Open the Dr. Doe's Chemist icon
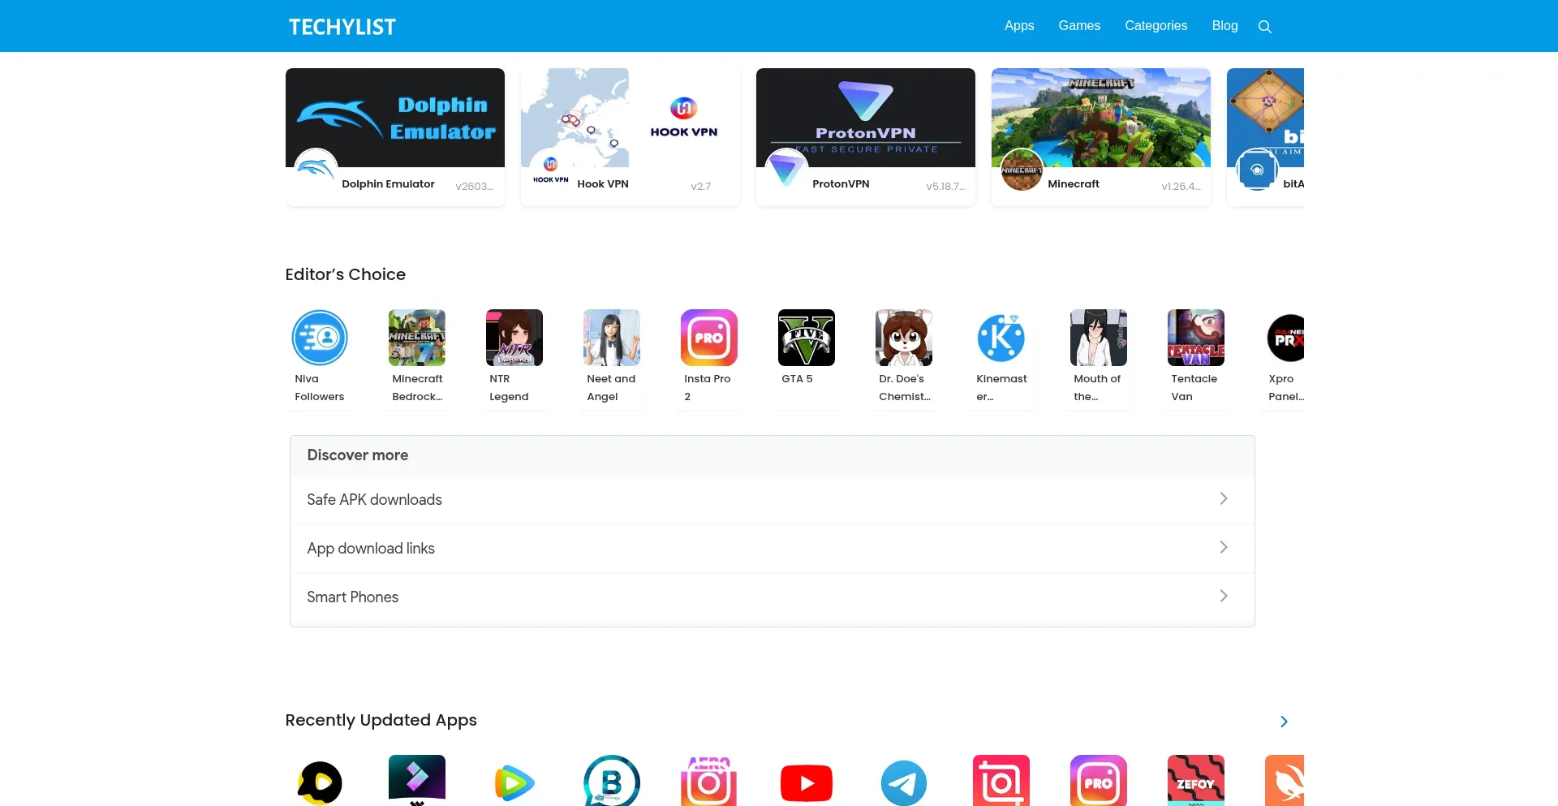The image size is (1558, 806). click(x=904, y=338)
